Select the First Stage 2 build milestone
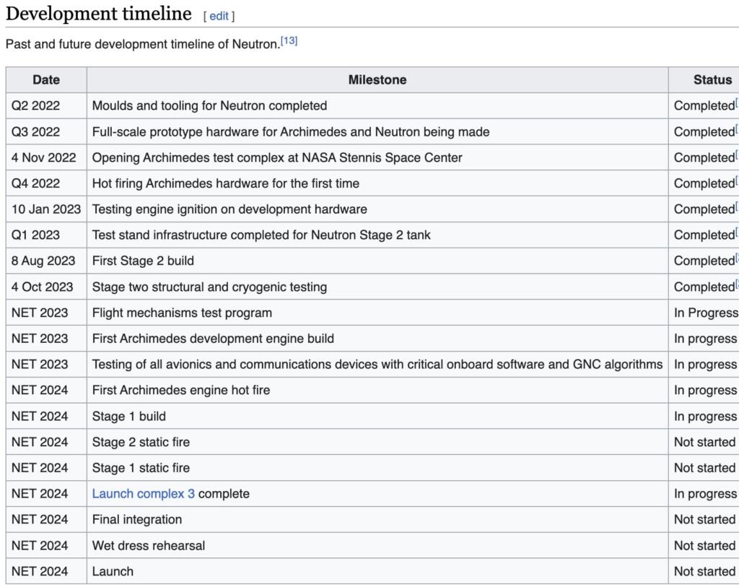The height and width of the screenshot is (587, 739). click(143, 261)
